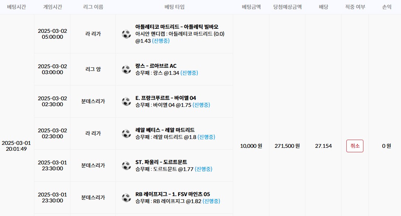Click the 베팅금액 column header

tap(251, 7)
